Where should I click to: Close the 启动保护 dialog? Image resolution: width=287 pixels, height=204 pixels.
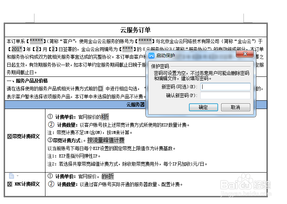tap(245, 54)
